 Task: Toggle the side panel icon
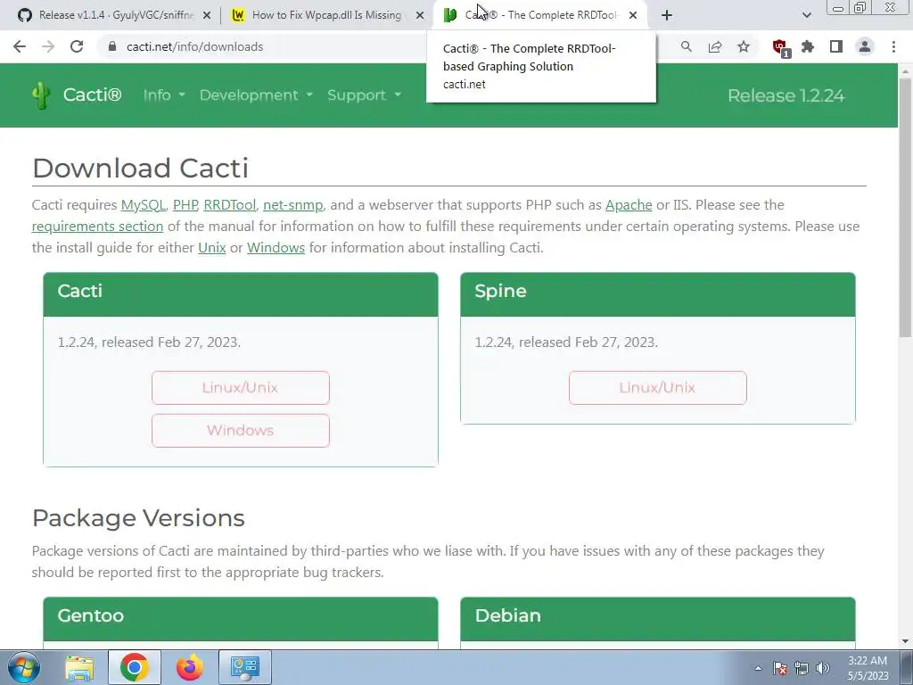(836, 46)
